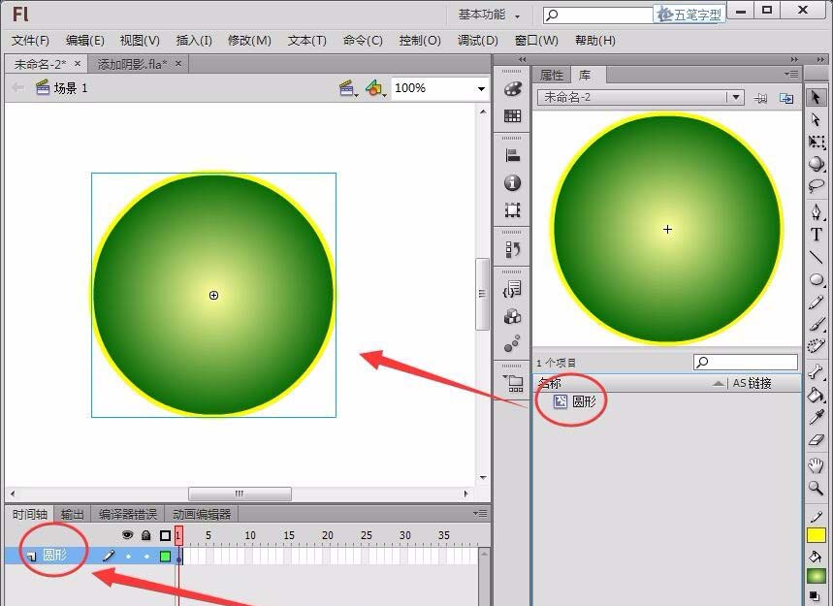Viewport: 833px width, 606px height.
Task: Open the timeline panel options menu
Action: click(x=480, y=513)
